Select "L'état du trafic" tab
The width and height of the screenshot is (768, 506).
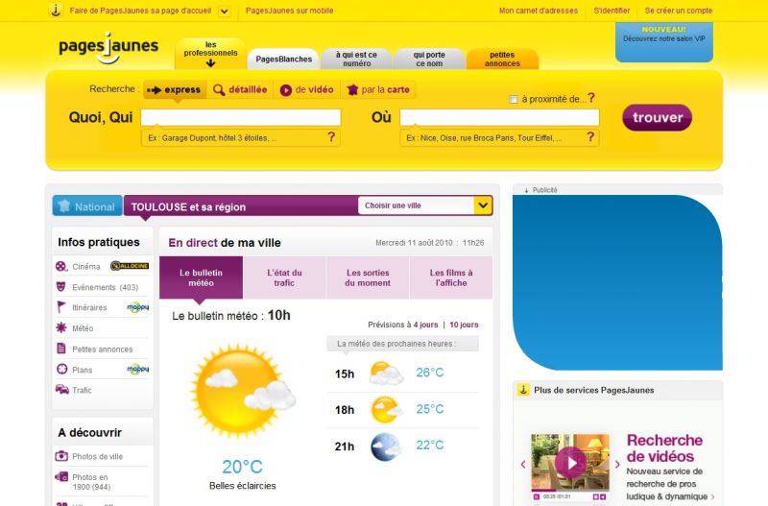(284, 277)
